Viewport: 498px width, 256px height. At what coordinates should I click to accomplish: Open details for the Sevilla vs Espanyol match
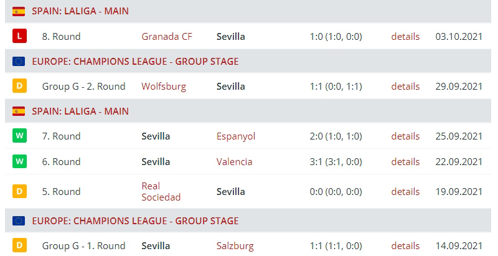coord(405,136)
